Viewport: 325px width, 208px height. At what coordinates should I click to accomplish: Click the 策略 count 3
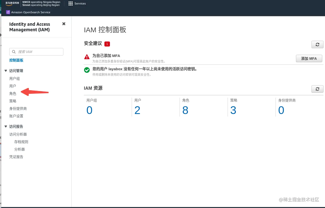233,110
